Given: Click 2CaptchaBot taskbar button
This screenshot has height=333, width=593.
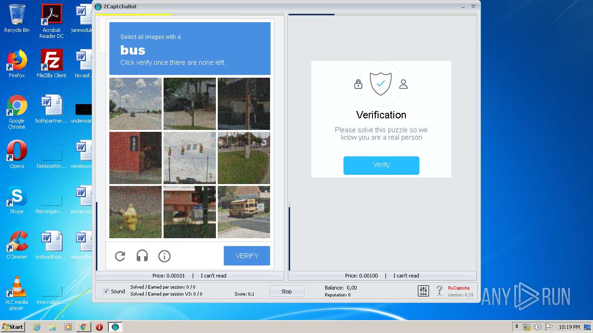Looking at the screenshot, I should (115, 327).
